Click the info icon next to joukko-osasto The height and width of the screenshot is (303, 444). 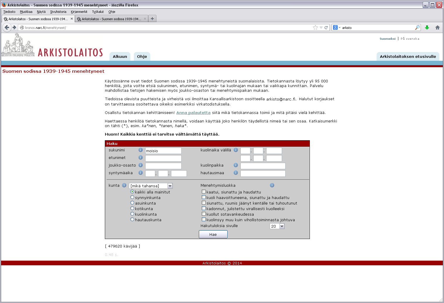pyautogui.click(x=141, y=165)
